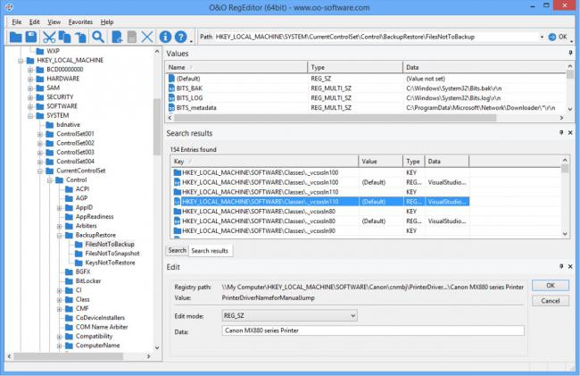Sort search results by Value column
580x376 pixels.
click(x=381, y=162)
